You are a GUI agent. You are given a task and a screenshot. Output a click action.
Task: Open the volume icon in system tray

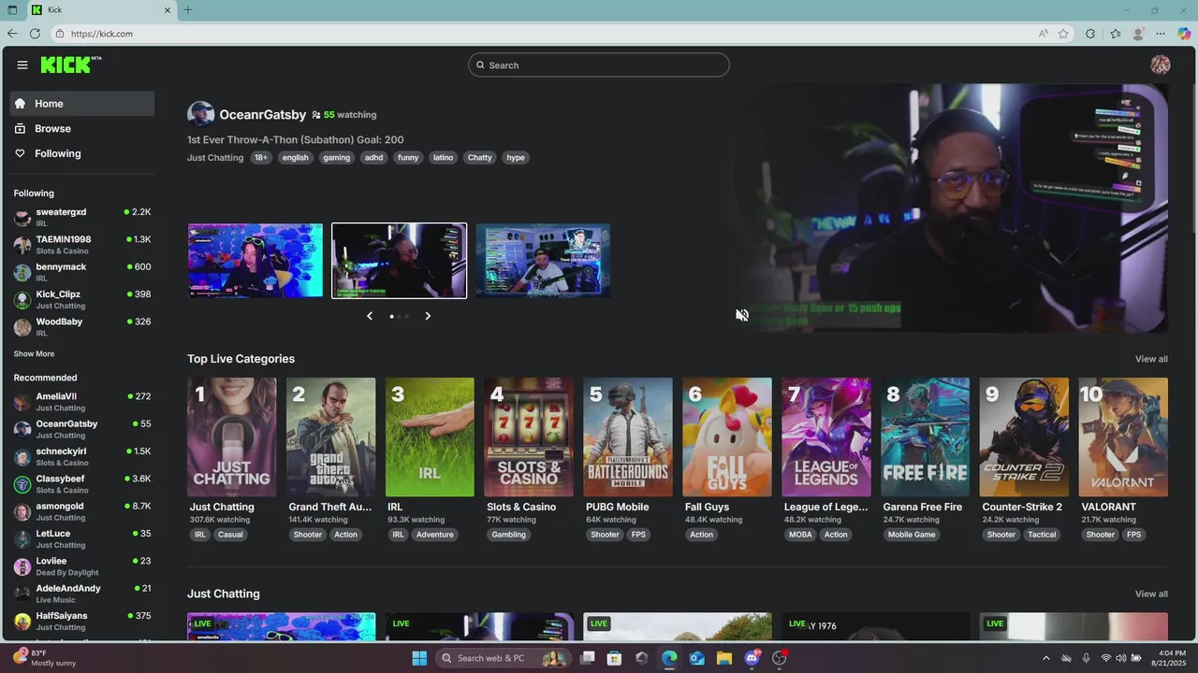(x=1120, y=658)
